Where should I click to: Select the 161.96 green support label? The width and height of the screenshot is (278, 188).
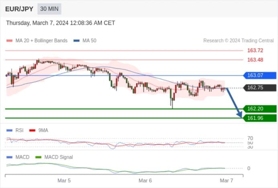[x=260, y=118]
